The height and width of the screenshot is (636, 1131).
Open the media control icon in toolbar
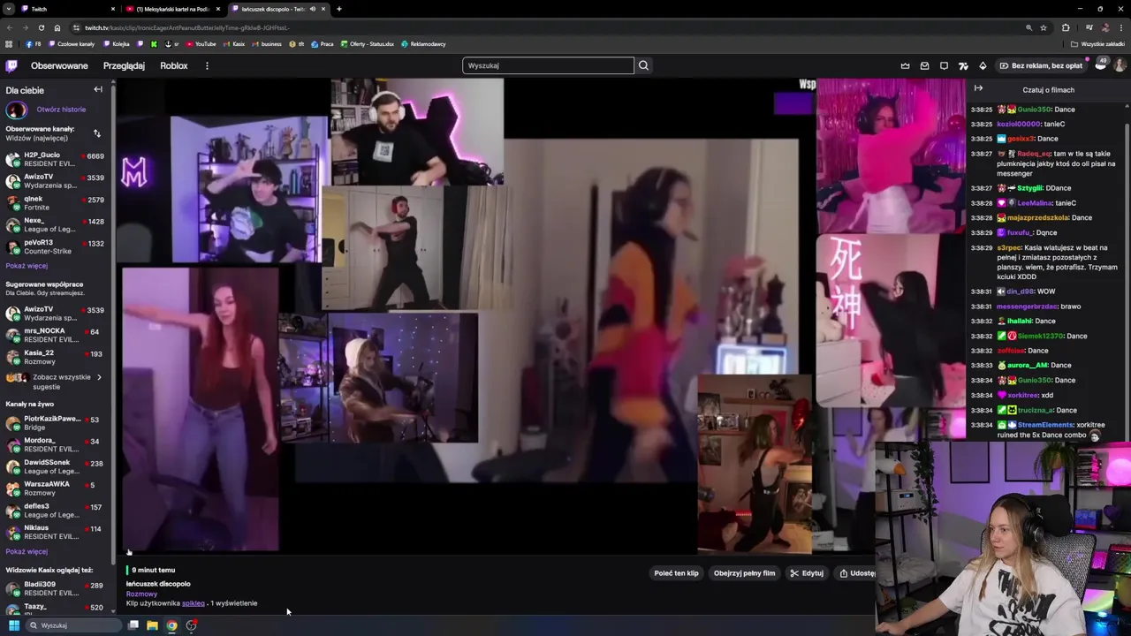click(1089, 27)
